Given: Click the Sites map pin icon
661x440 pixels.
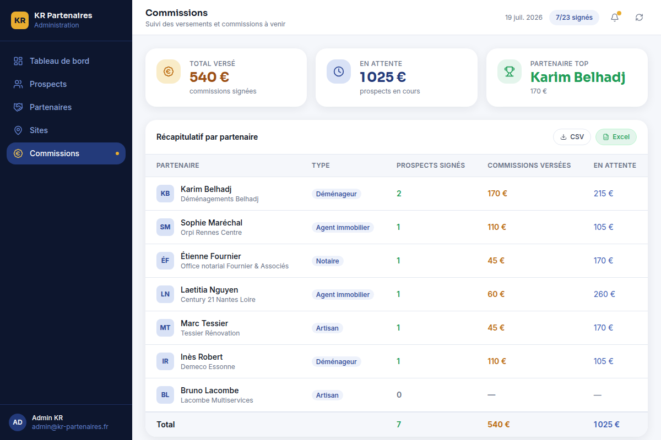Looking at the screenshot, I should pos(18,130).
